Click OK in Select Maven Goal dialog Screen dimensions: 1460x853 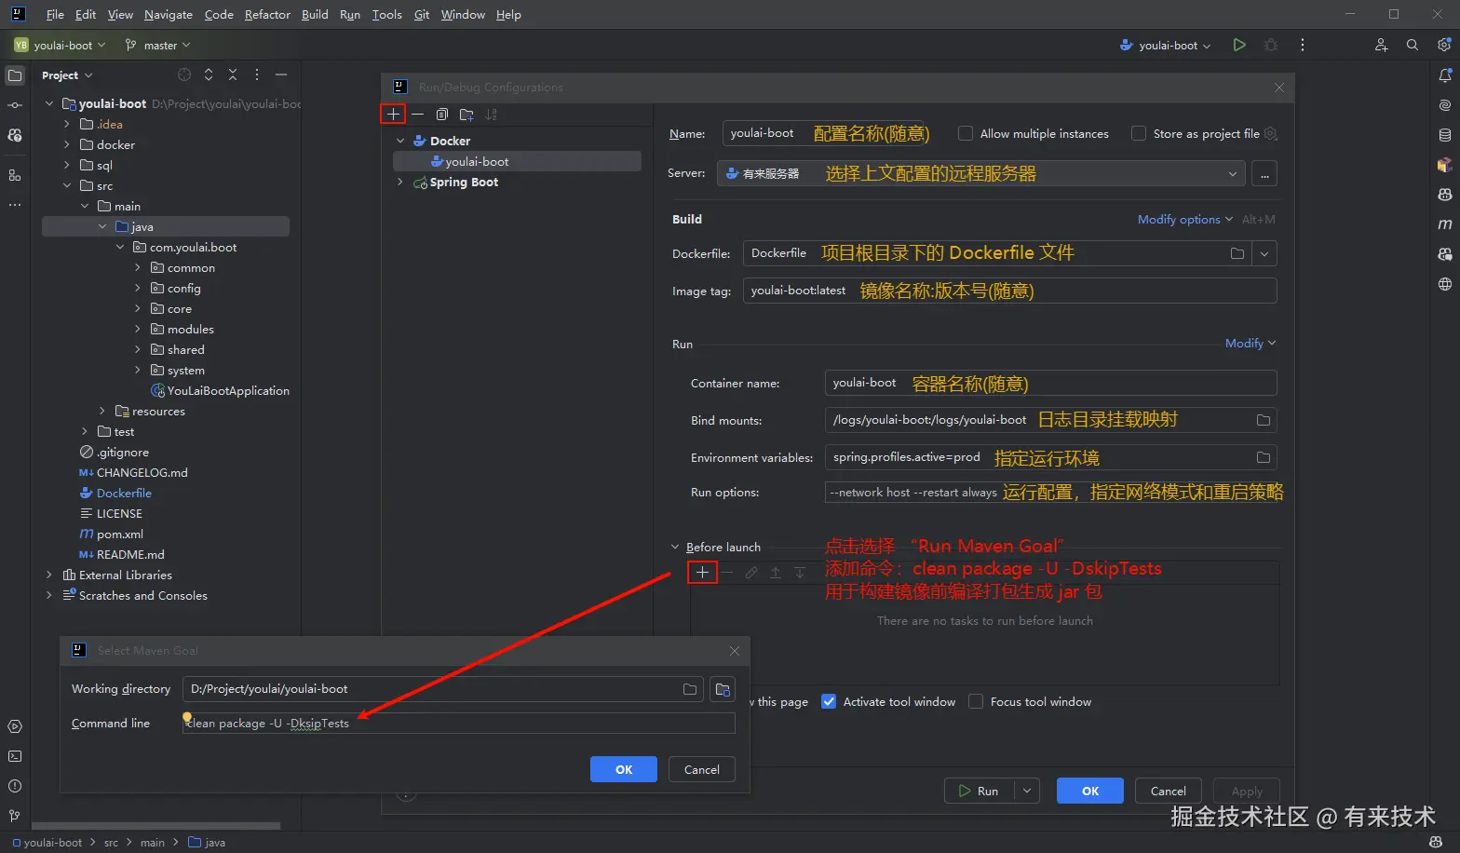tap(624, 769)
